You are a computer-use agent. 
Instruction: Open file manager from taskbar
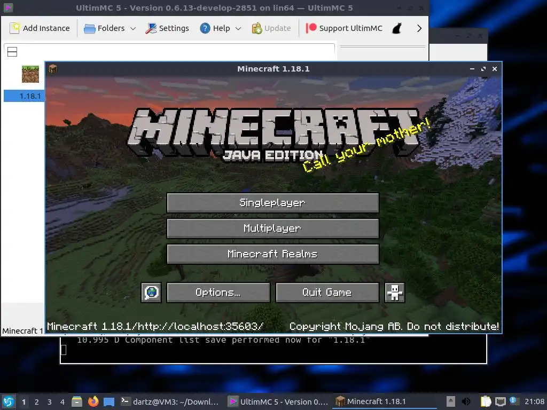[77, 401]
